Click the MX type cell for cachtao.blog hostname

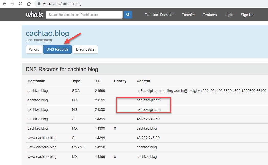coord(75,128)
